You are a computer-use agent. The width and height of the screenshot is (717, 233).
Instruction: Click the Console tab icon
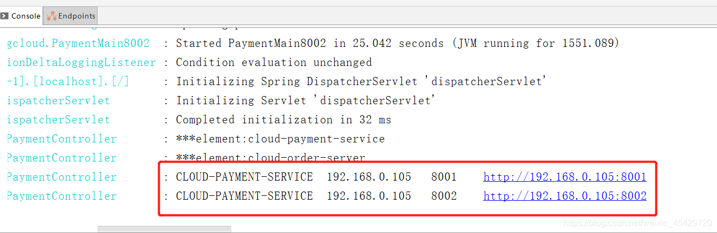pos(4,16)
